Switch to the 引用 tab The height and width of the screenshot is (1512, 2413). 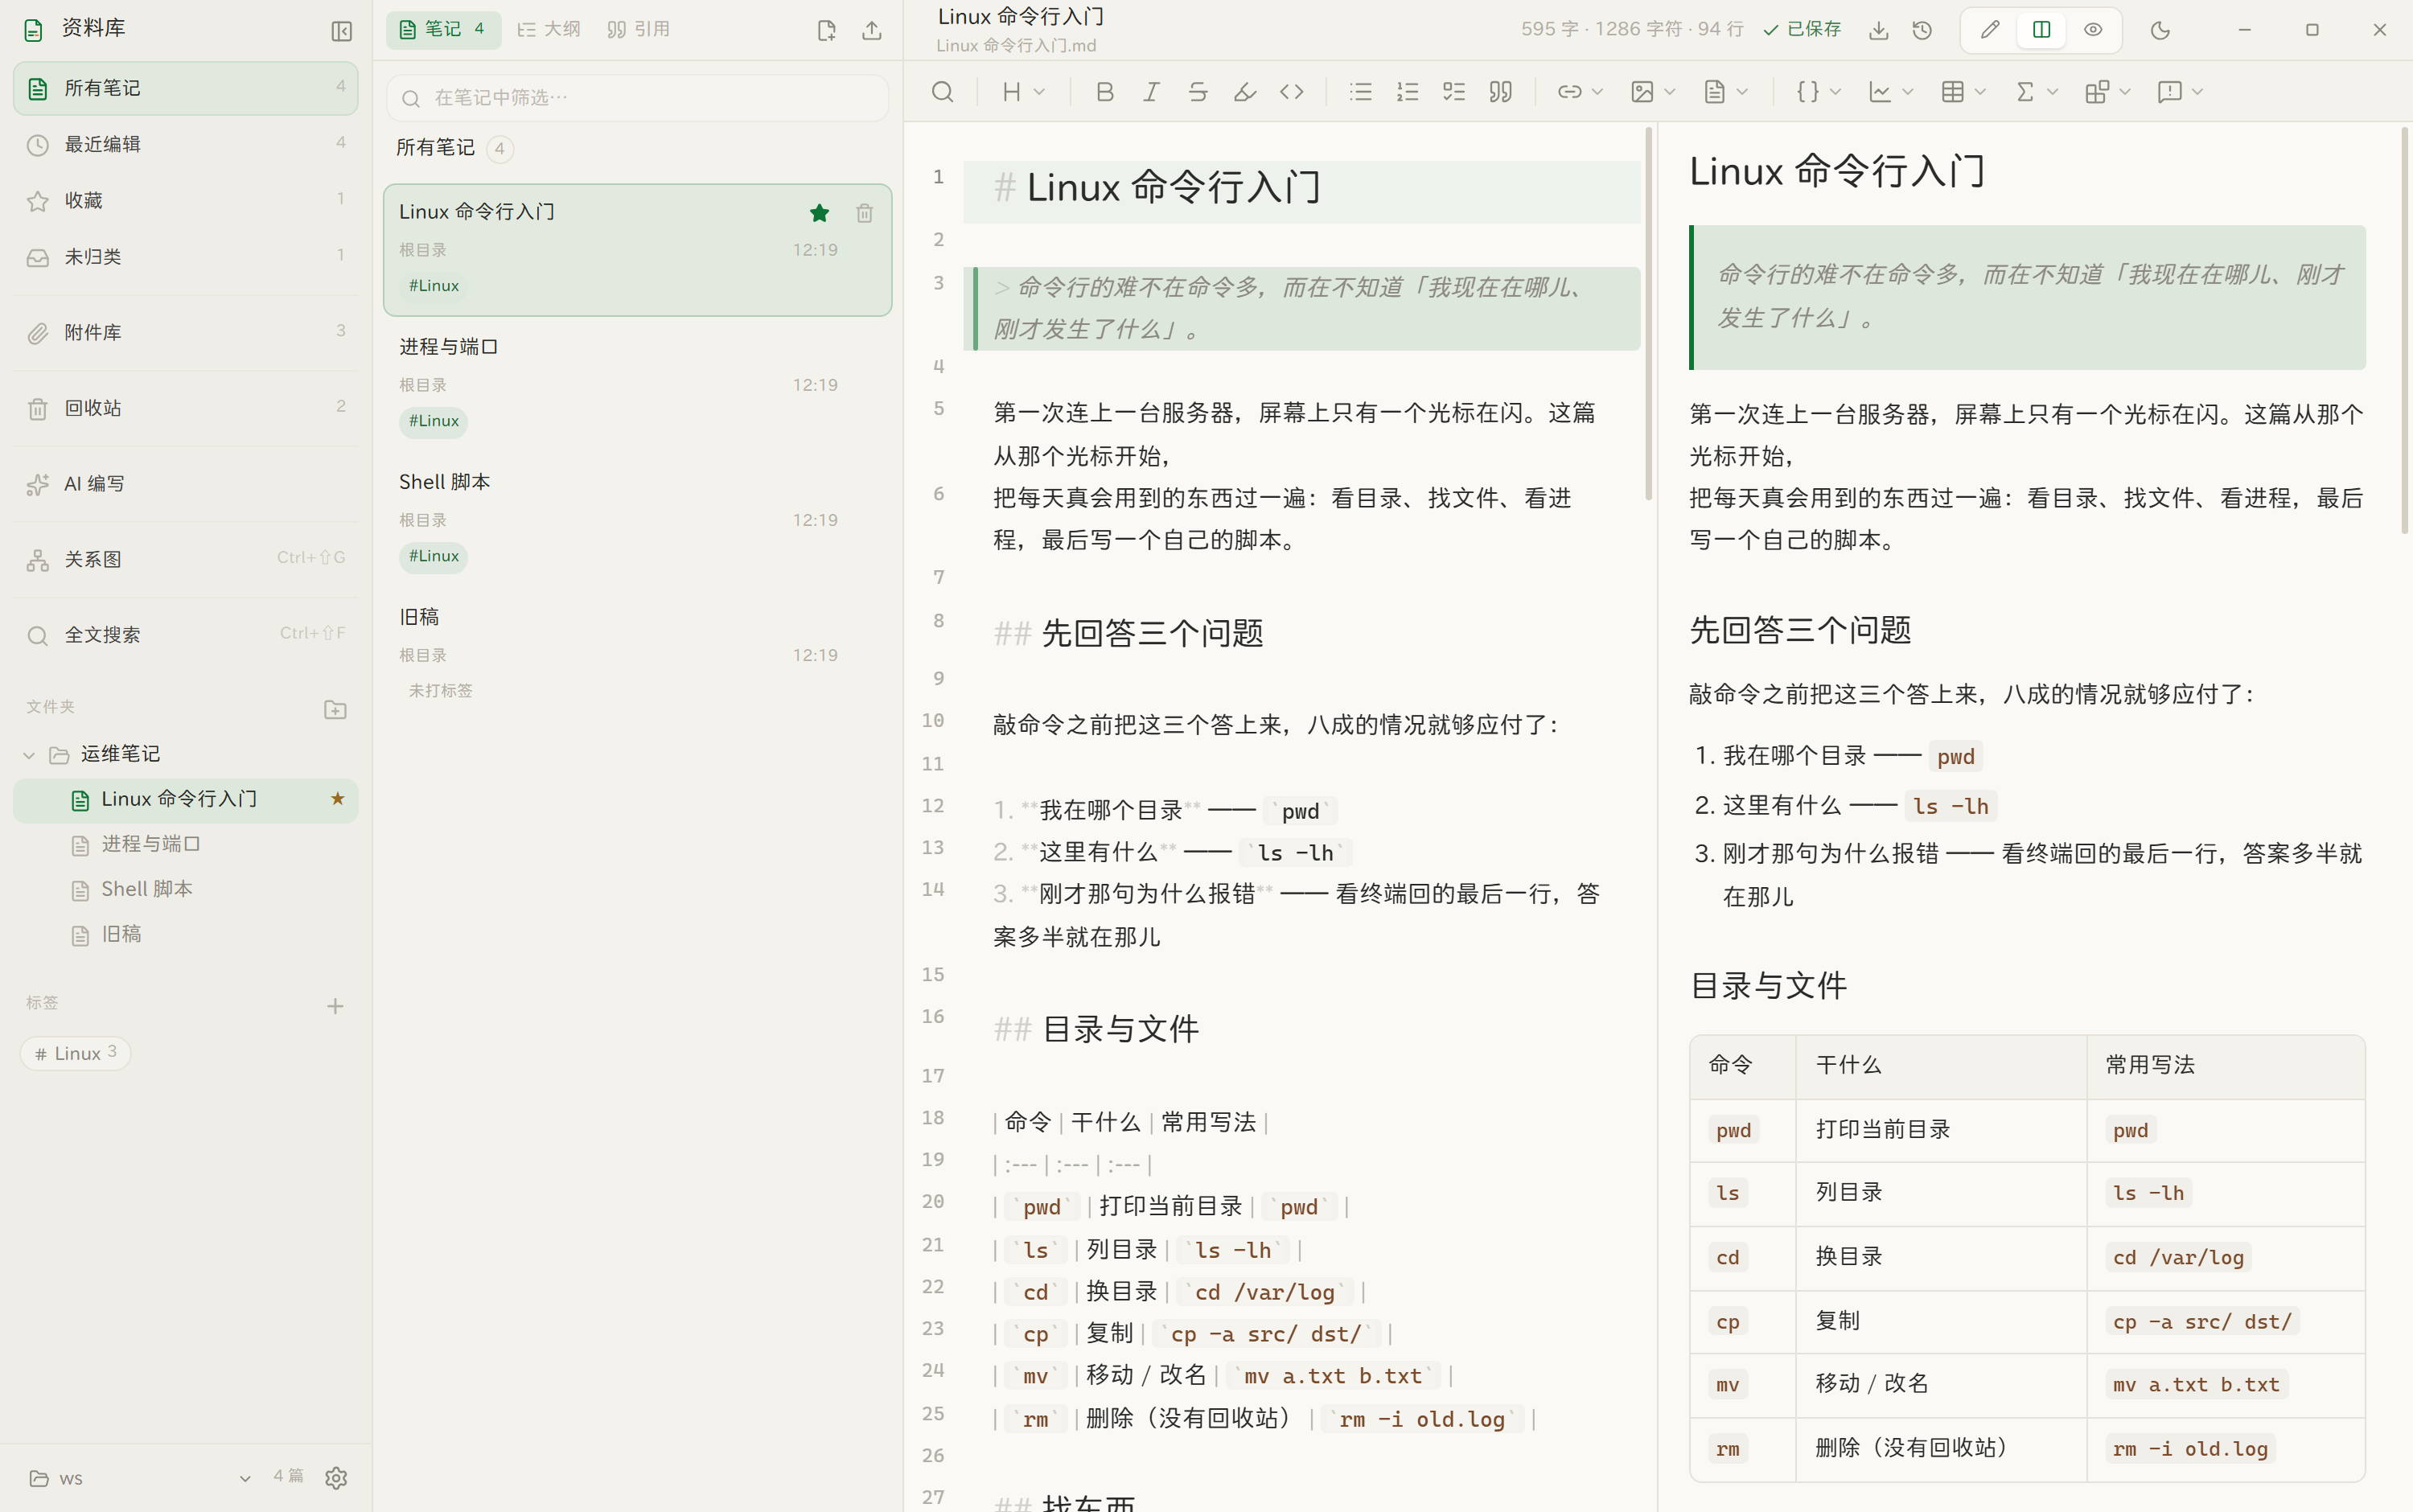pos(639,30)
